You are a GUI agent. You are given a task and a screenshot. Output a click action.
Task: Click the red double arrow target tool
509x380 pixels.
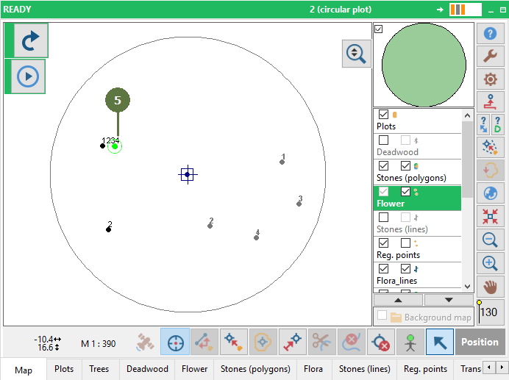point(293,342)
